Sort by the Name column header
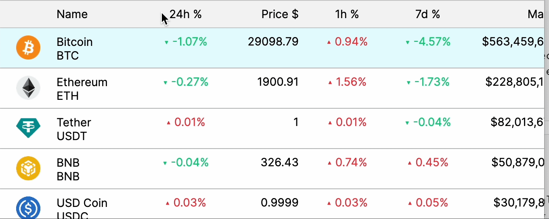 (72, 14)
